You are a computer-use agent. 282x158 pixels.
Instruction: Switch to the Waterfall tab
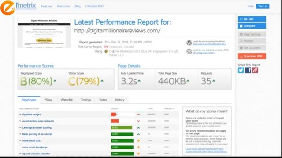67,100
